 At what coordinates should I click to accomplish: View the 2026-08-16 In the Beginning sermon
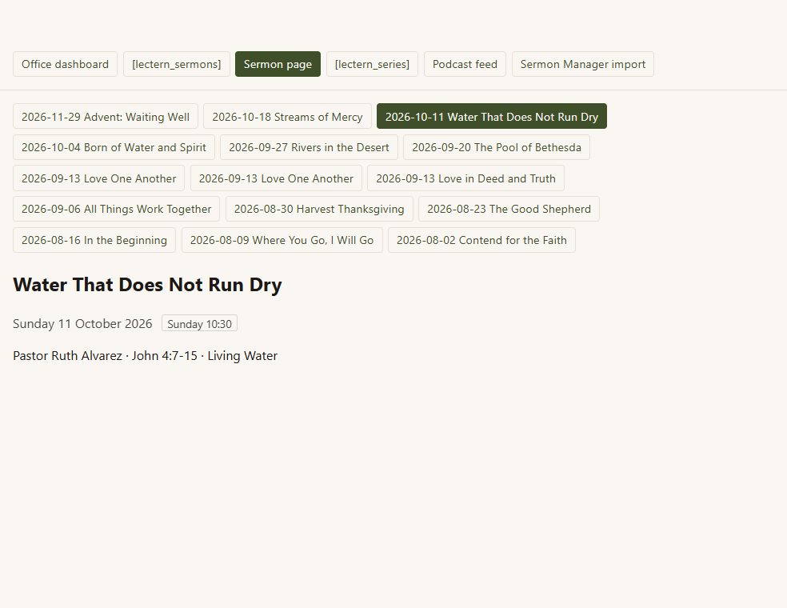point(94,240)
